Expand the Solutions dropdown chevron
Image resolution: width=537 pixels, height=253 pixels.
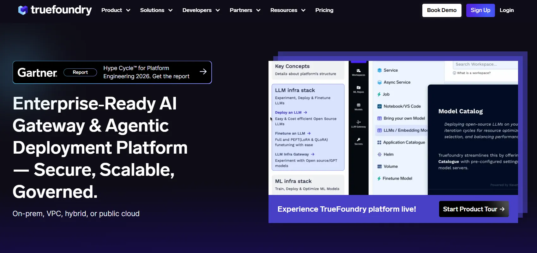(x=171, y=10)
